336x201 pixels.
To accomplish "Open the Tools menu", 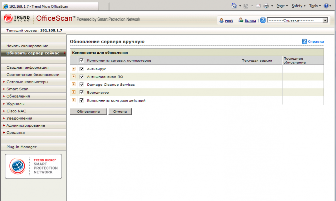I will pos(315,6).
